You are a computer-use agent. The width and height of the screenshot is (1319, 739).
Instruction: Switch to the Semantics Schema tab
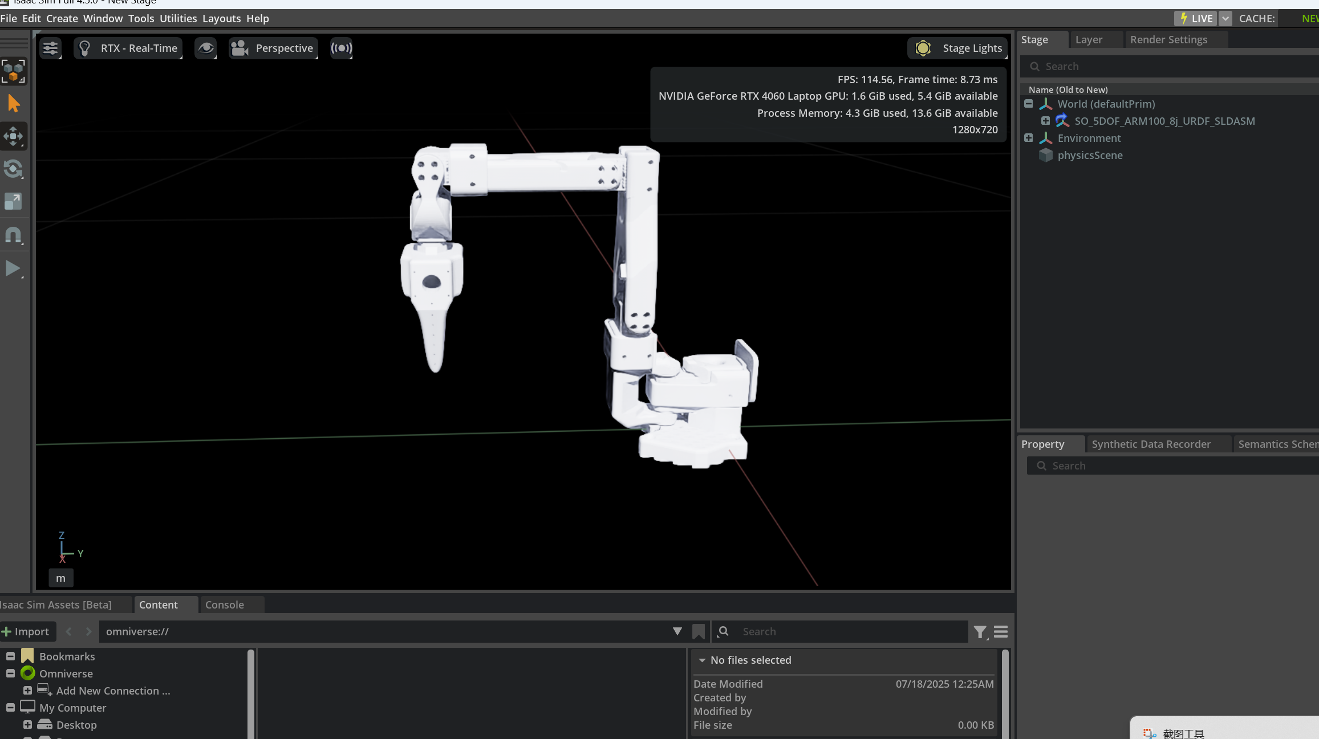(x=1277, y=444)
